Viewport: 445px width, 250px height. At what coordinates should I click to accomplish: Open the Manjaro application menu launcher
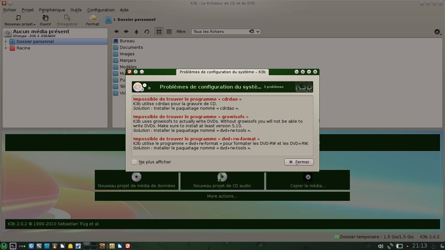(4, 246)
